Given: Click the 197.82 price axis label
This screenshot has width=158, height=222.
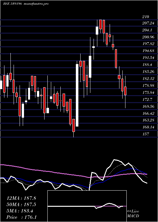Looking at the screenshot, I should coord(148,44).
